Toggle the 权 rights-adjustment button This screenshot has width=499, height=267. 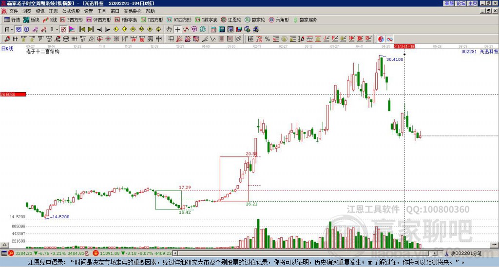[64, 30]
